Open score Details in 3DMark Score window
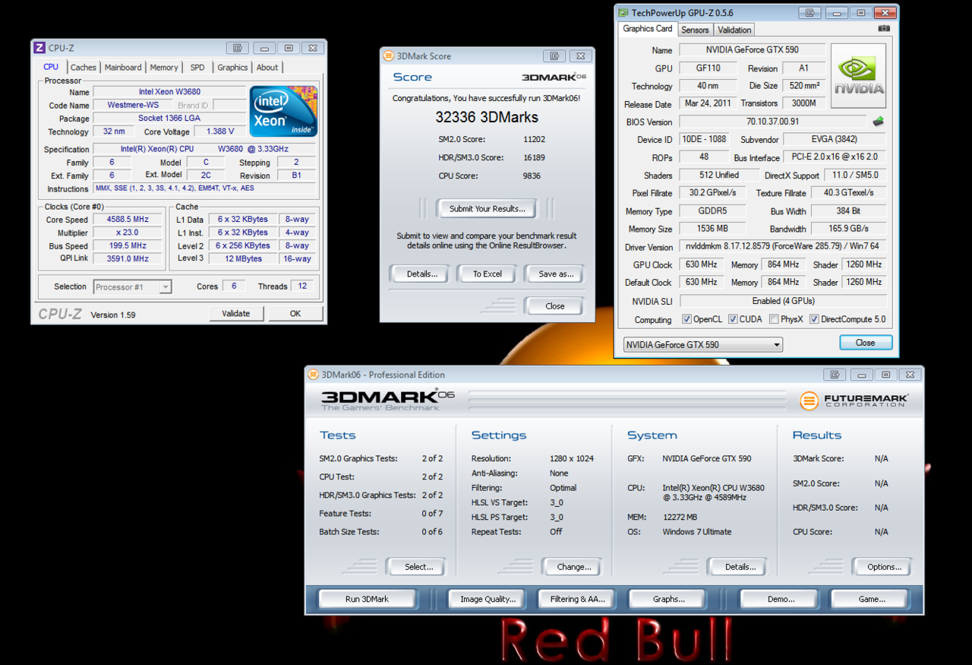The width and height of the screenshot is (972, 665). (421, 274)
